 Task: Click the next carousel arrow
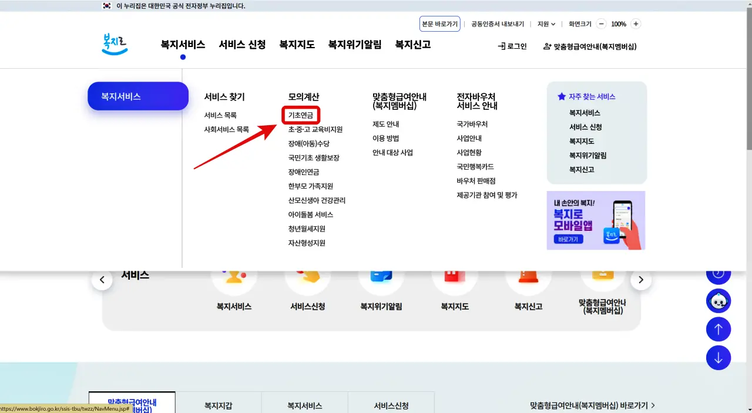(x=640, y=280)
